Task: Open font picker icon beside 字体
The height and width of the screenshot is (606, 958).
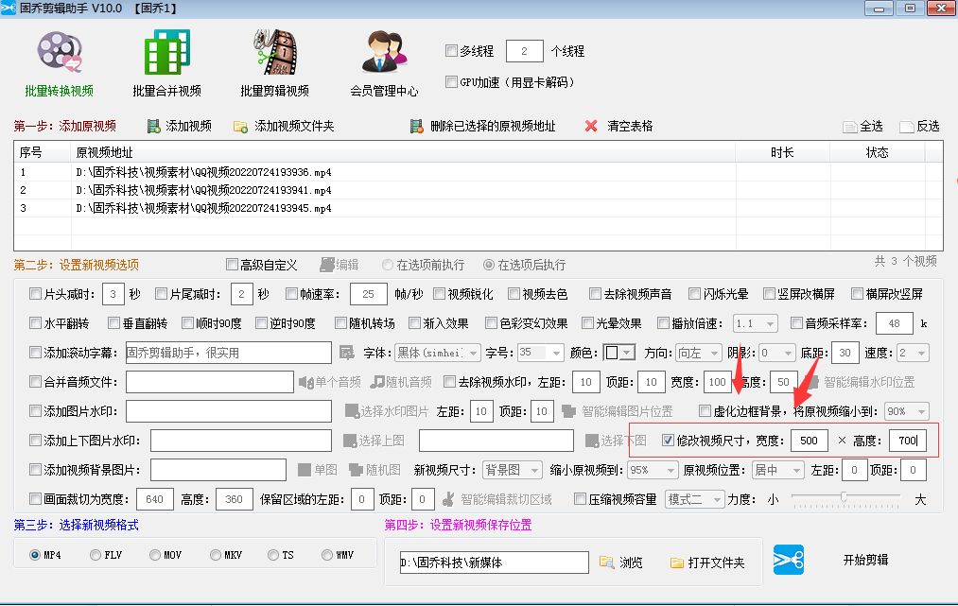Action: tap(346, 353)
